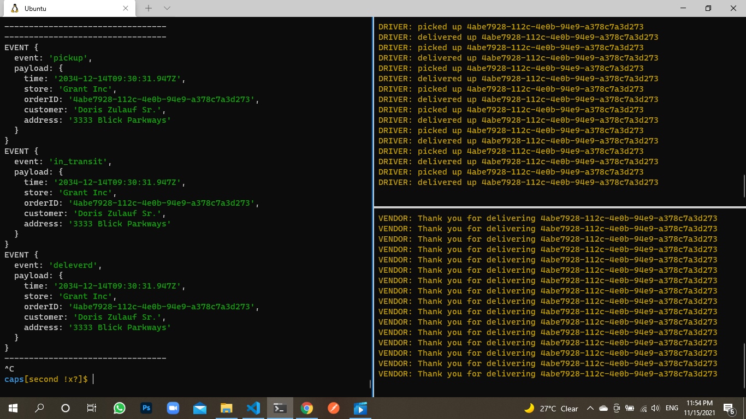The height and width of the screenshot is (419, 746).
Task: Click the 'pickup' event line
Action: 54,58
